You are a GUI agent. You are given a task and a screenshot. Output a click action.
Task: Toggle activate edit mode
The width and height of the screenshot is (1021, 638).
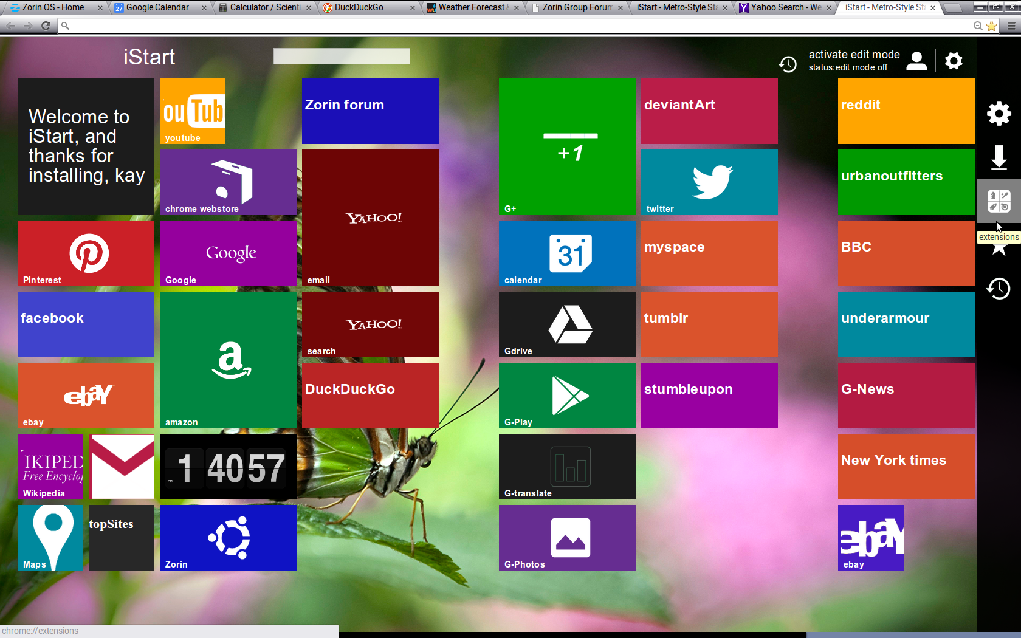(x=853, y=55)
